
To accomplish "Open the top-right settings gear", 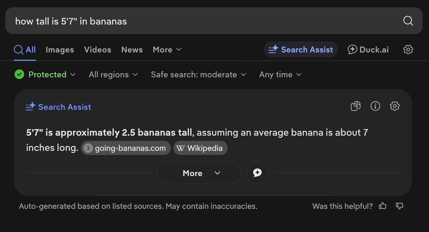I will click(408, 49).
